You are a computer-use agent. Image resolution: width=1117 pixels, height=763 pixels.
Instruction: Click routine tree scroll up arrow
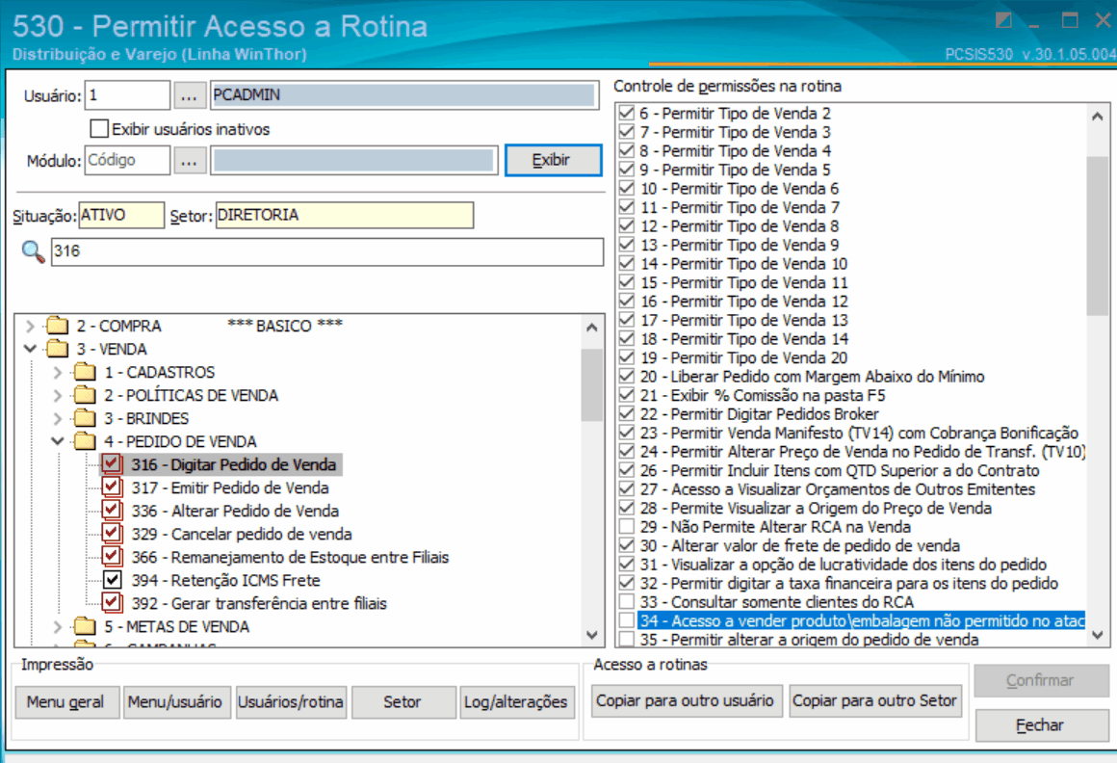(x=592, y=328)
